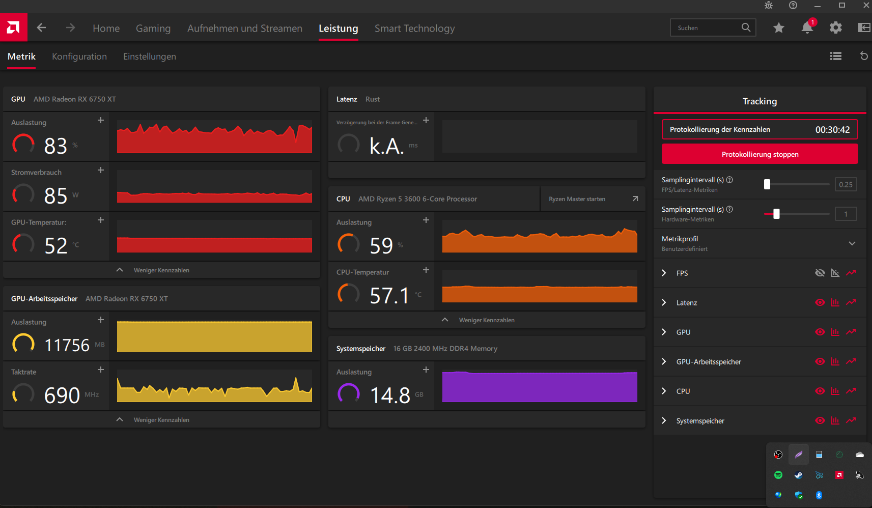This screenshot has width=872, height=508.
Task: Open the Smart Technology tab
Action: pyautogui.click(x=415, y=29)
